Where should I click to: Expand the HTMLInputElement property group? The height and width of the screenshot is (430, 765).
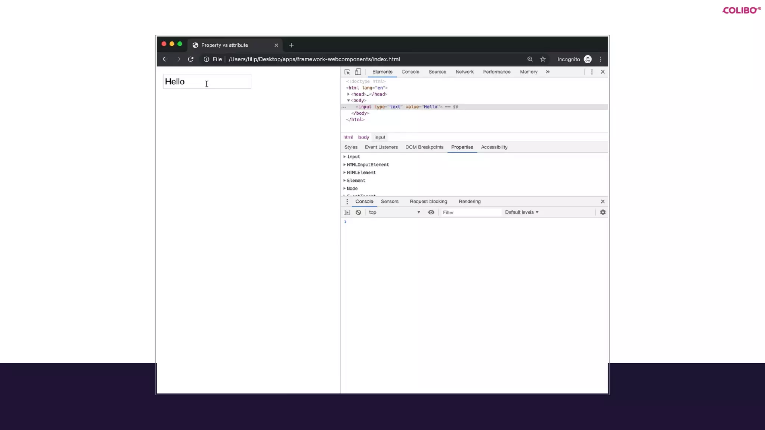[x=344, y=165]
